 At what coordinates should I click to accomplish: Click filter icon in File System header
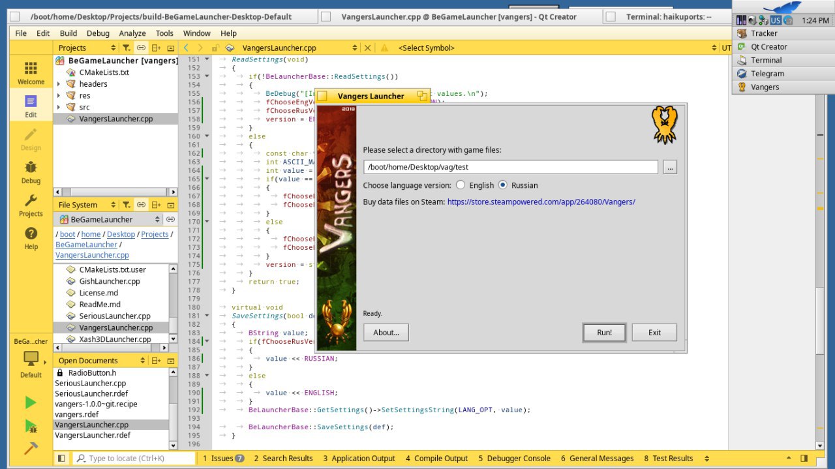click(127, 204)
